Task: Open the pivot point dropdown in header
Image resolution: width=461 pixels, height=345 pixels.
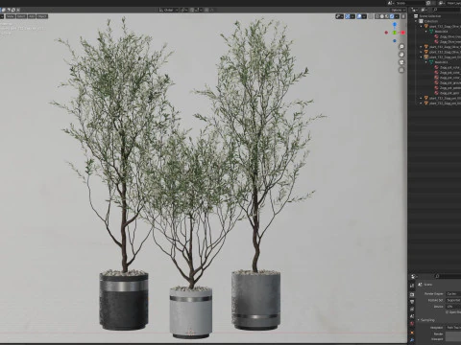Action: [184, 10]
